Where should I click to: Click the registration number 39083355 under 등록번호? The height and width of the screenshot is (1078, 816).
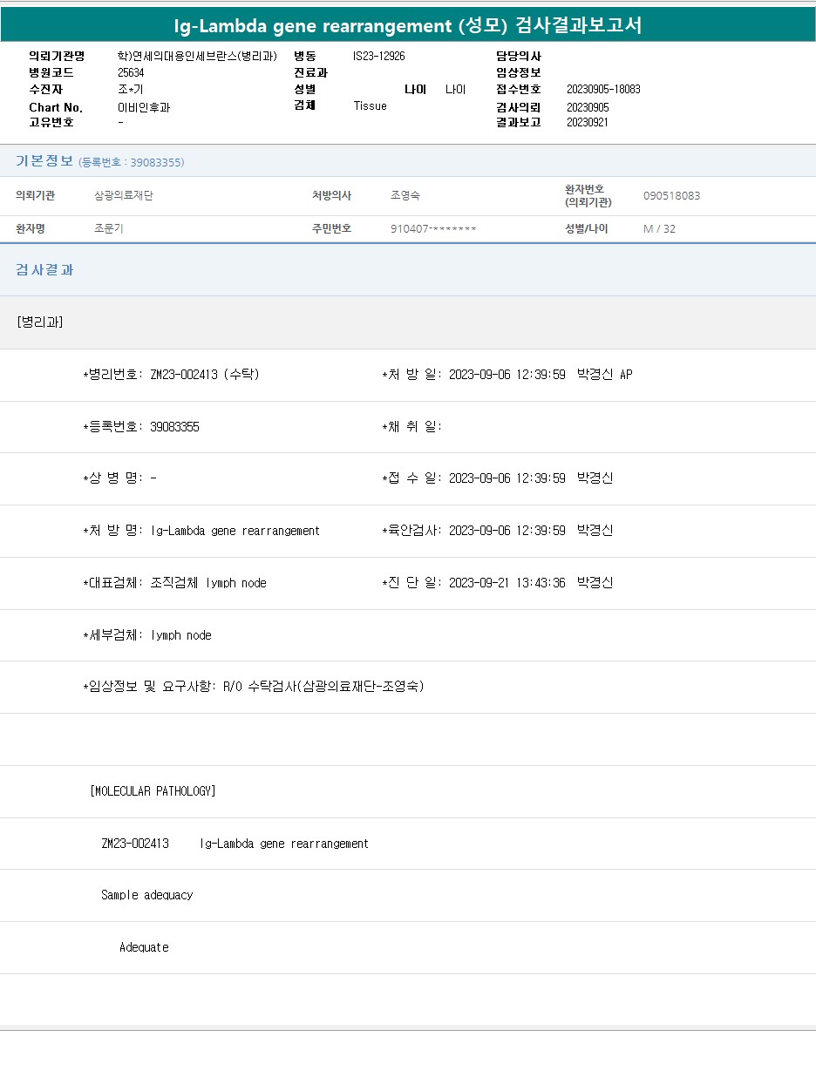click(174, 427)
